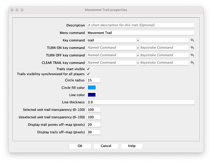
Task: Click Selected unit trail transparency field
Action: pyautogui.click(x=94, y=110)
